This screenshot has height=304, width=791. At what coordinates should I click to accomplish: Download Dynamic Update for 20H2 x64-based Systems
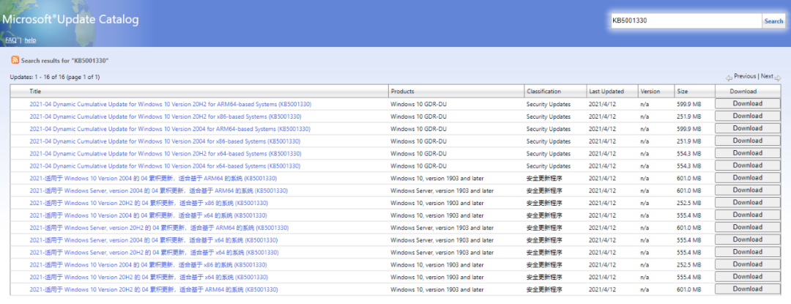click(x=747, y=153)
